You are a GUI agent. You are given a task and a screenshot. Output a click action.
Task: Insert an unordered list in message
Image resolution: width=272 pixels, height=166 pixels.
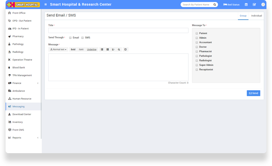click(x=102, y=49)
